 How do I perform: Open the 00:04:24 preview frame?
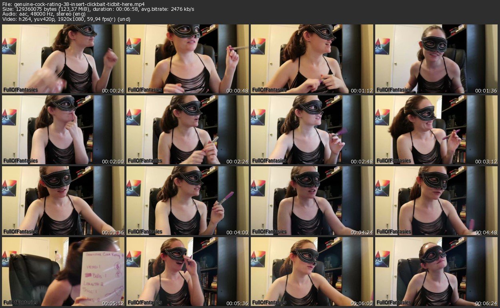pyautogui.click(x=312, y=201)
